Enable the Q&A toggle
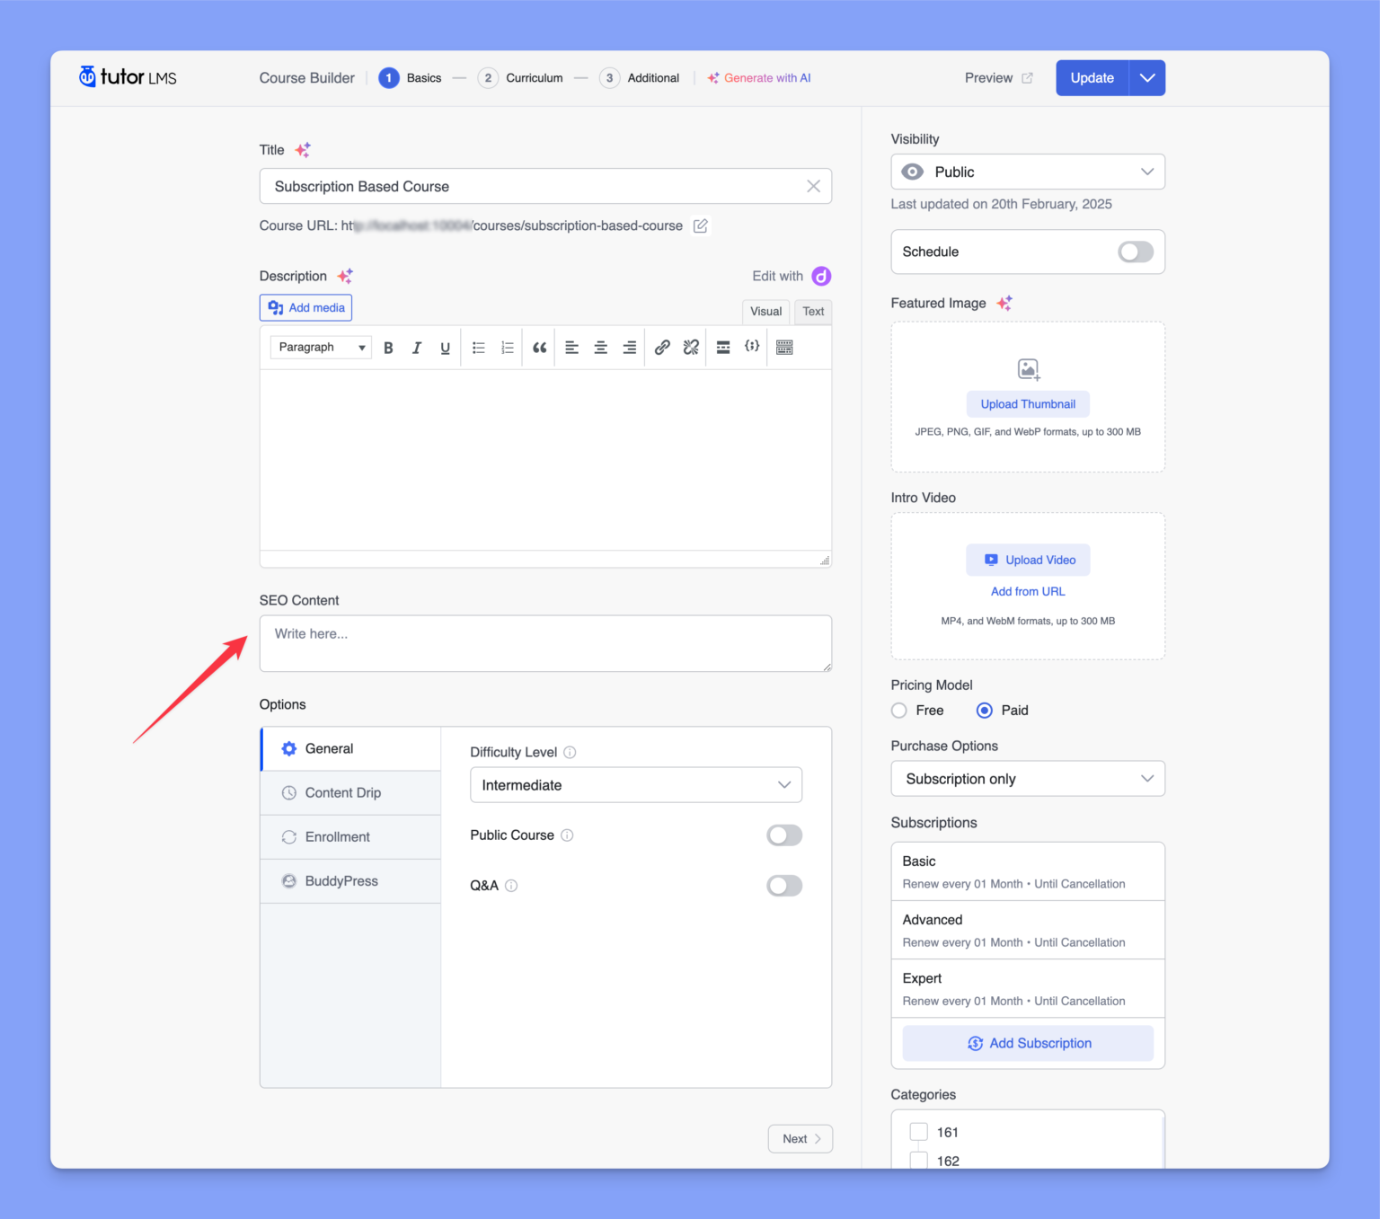Viewport: 1380px width, 1219px height. [783, 885]
